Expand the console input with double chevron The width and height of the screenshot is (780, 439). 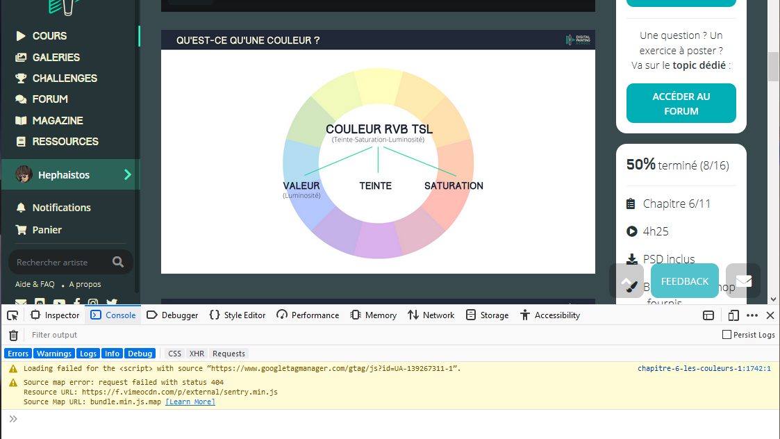(x=13, y=418)
